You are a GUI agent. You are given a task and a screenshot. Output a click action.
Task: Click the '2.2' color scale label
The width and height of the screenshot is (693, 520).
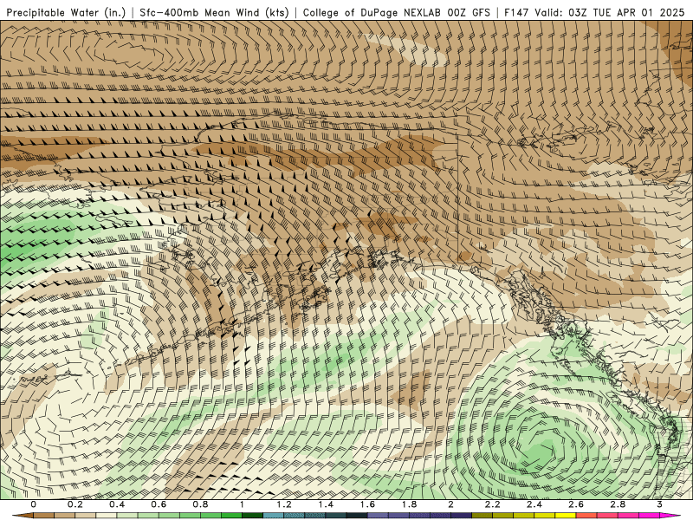(x=492, y=504)
